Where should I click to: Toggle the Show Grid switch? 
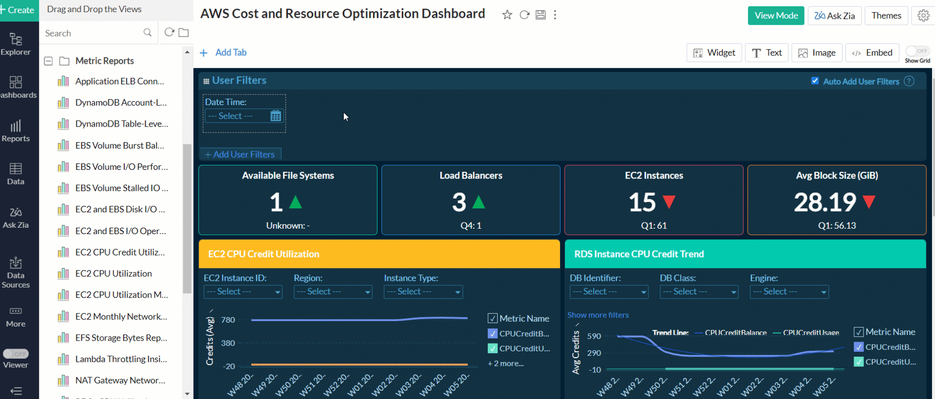coord(917,51)
